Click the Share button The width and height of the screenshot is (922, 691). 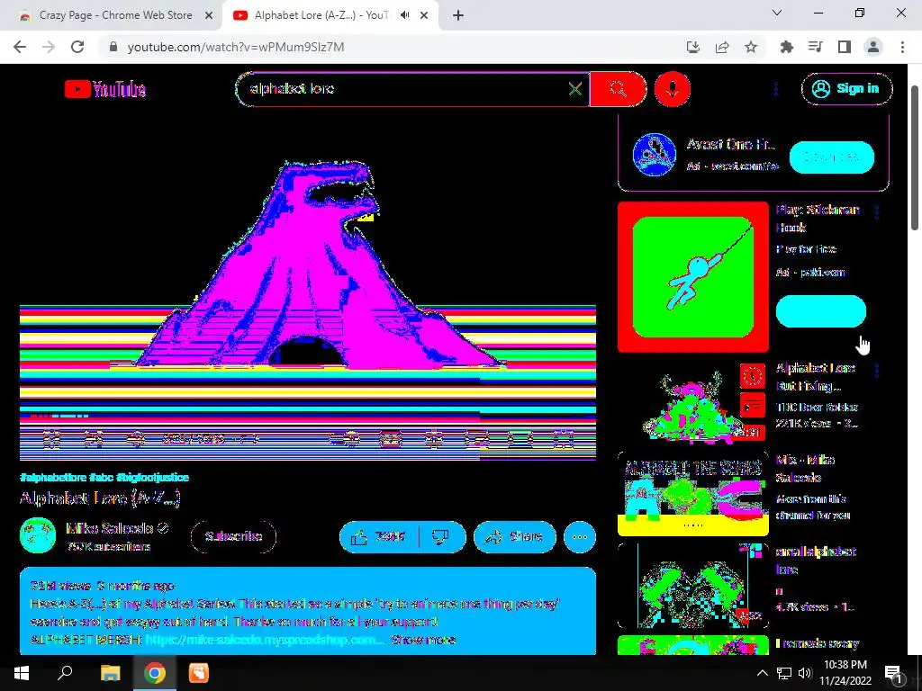click(x=514, y=536)
